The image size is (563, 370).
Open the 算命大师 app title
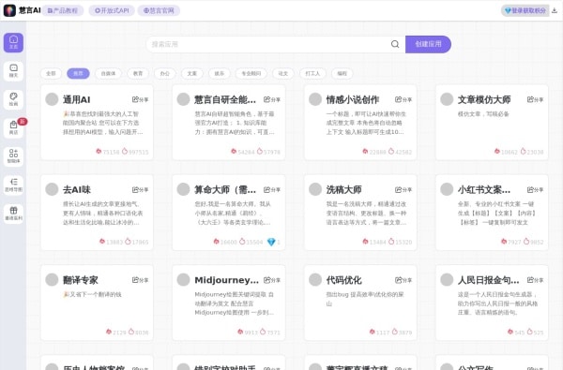(225, 189)
